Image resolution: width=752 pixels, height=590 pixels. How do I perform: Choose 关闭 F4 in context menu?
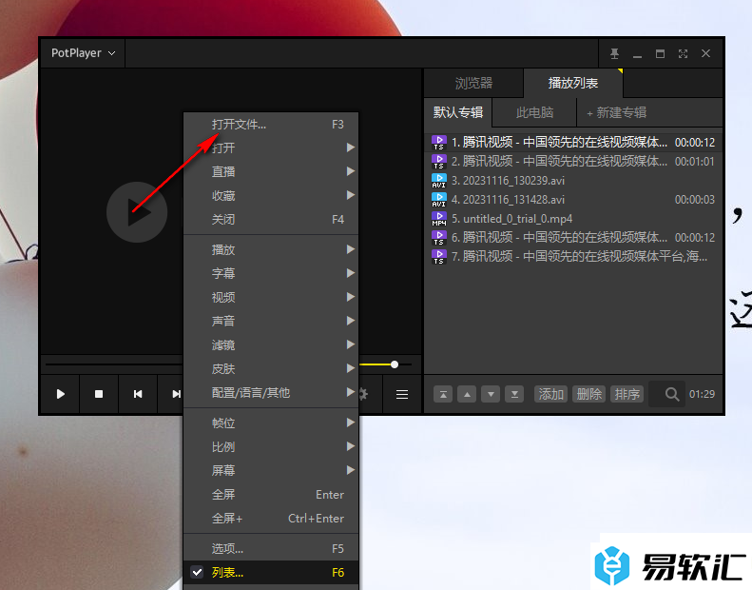tap(271, 220)
